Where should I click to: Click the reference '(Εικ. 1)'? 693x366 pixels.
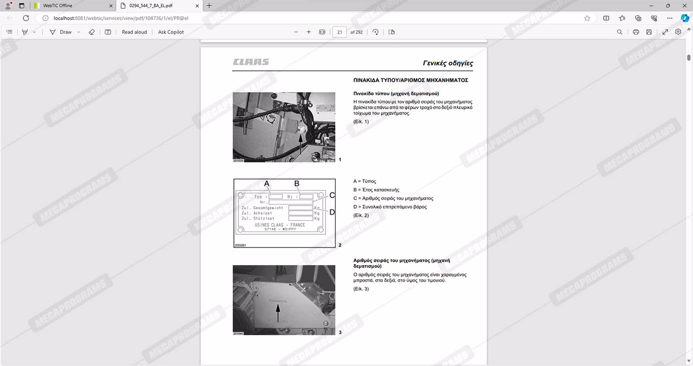(361, 121)
